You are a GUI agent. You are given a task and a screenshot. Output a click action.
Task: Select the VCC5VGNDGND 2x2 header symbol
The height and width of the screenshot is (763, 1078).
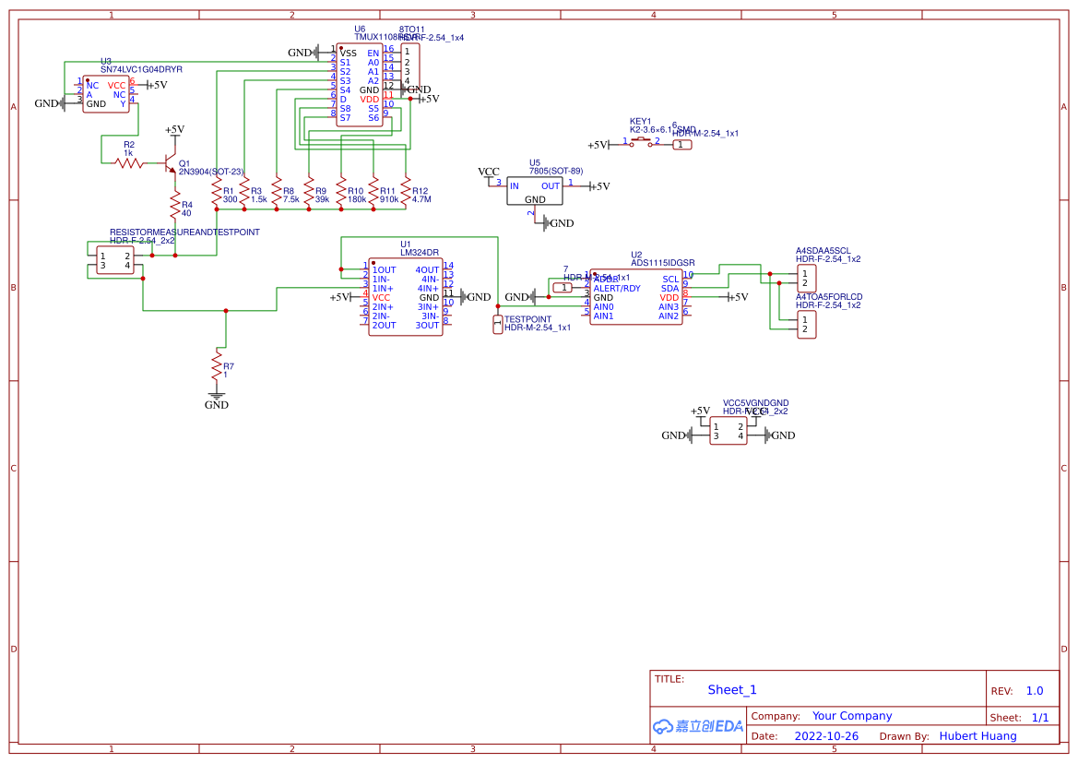(x=728, y=429)
